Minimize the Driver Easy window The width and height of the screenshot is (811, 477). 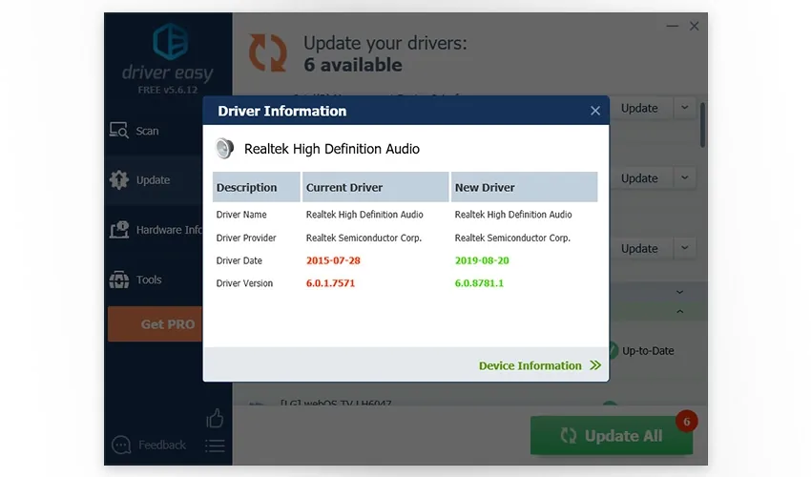click(x=673, y=26)
